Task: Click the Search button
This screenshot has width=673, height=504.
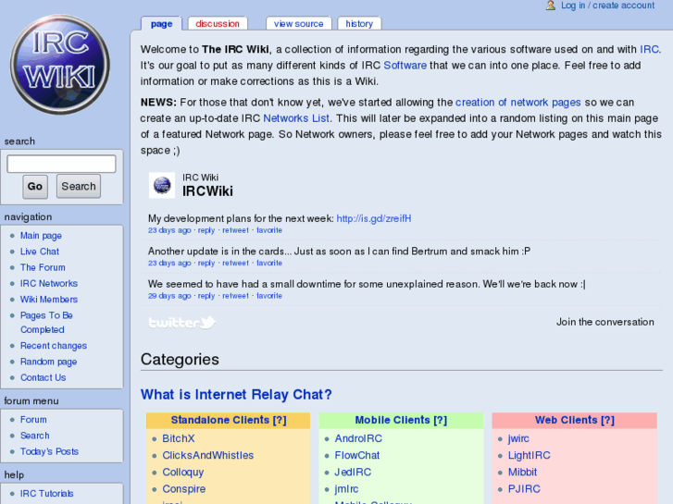Action: click(79, 186)
